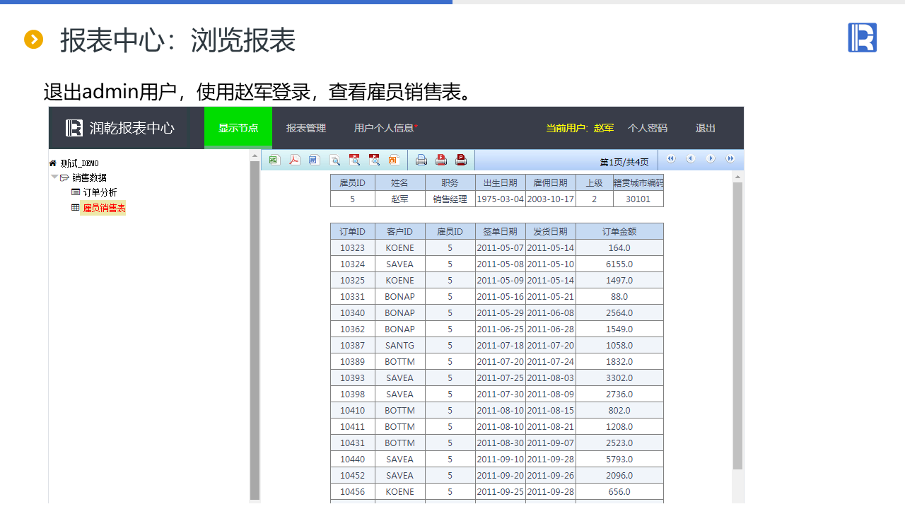Export report to Excel

(274, 160)
